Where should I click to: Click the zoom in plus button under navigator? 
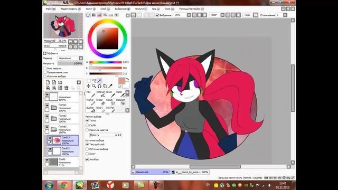click(76, 41)
